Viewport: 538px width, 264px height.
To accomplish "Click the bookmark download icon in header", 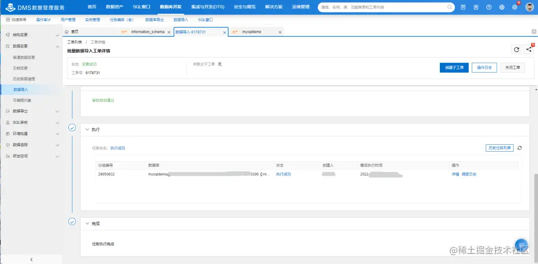I will pyautogui.click(x=476, y=7).
